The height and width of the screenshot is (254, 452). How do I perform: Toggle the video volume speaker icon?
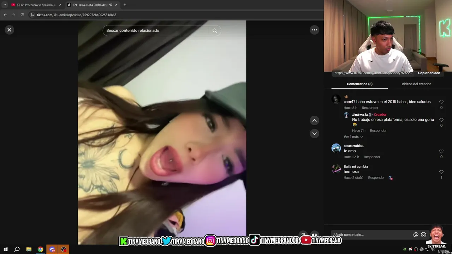pyautogui.click(x=314, y=235)
